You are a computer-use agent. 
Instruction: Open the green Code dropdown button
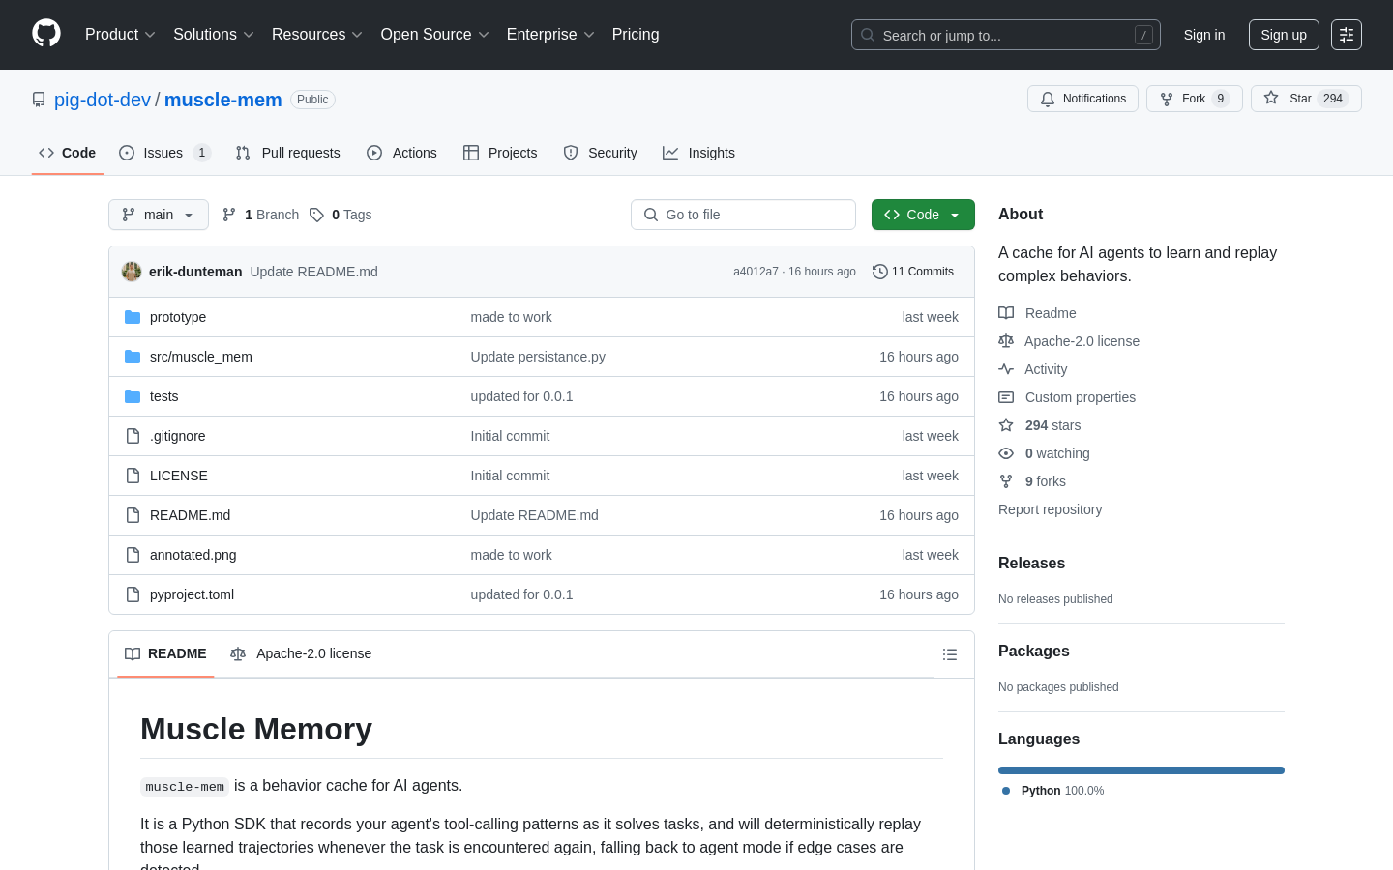click(923, 215)
